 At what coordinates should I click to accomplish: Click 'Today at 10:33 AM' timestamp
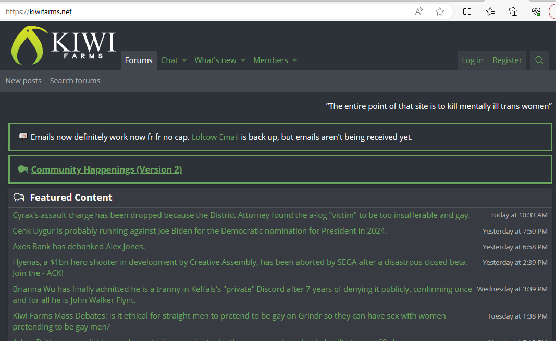click(x=519, y=215)
